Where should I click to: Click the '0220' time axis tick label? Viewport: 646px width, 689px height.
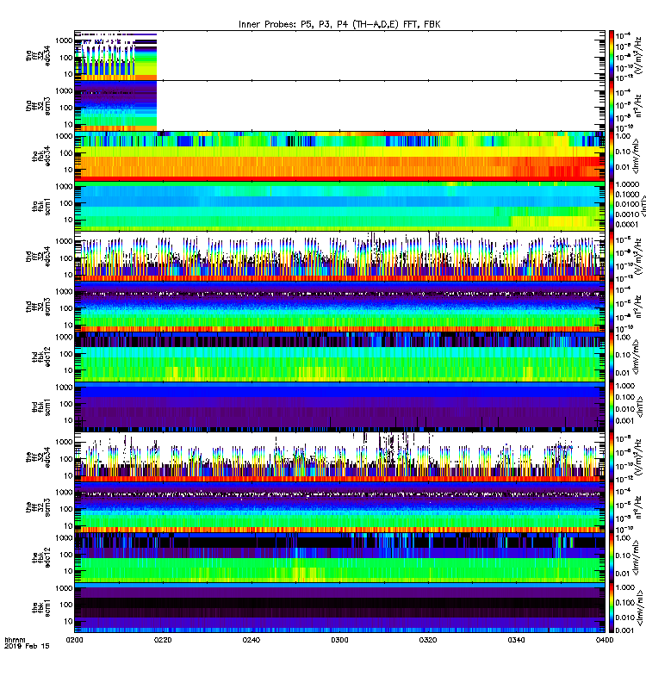point(163,640)
